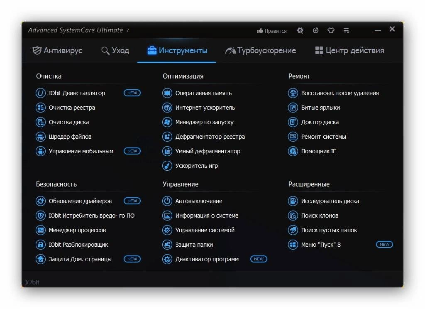Click the NEW badge beside Обновление драйверов
This screenshot has height=309, width=425.
[x=132, y=201]
